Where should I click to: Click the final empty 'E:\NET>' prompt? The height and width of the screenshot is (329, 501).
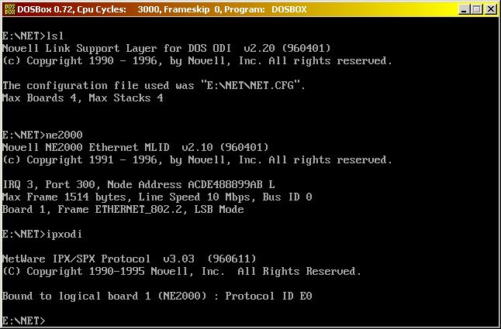click(x=23, y=320)
